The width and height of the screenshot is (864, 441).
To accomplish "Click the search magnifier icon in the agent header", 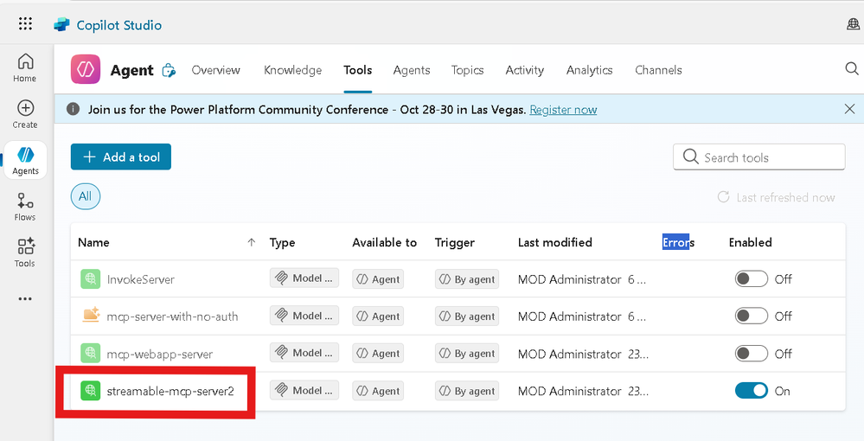I will coord(851,68).
